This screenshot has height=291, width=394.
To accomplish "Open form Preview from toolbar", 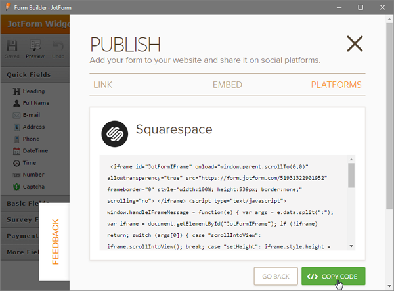I will click(35, 50).
